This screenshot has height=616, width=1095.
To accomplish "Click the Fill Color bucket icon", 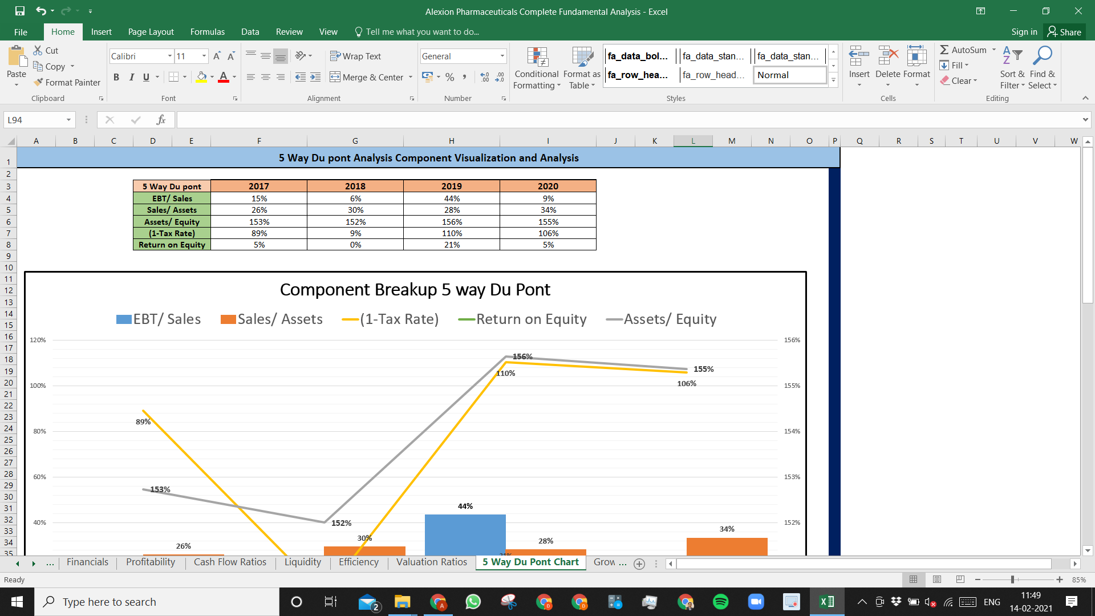I will point(201,77).
